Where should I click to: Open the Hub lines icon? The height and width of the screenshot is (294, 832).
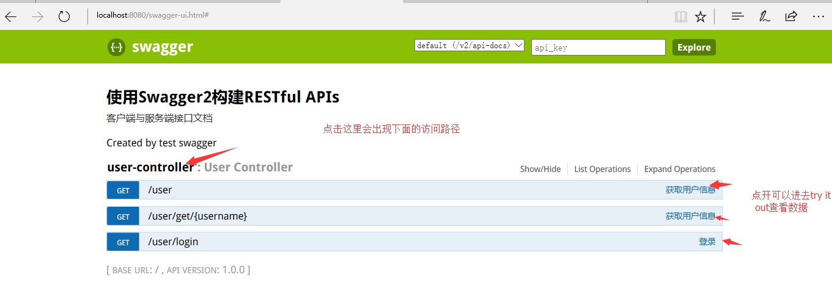point(738,16)
